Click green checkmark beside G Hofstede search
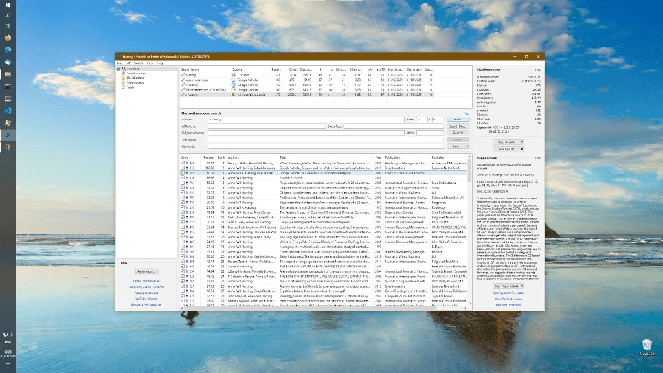Viewport: 663px width, 373px height. [x=183, y=89]
